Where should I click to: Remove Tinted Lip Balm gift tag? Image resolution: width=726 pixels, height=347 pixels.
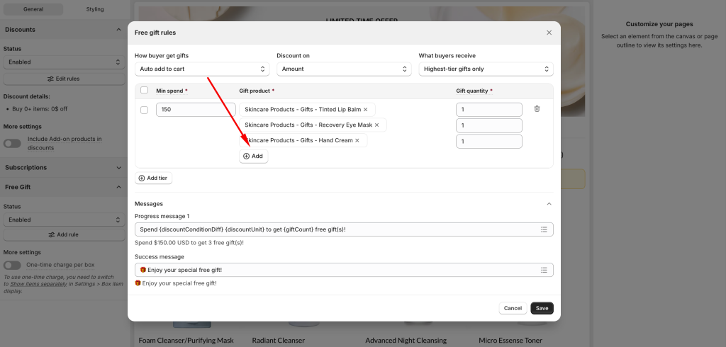(366, 110)
